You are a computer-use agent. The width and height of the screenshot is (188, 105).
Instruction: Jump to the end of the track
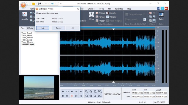tap(81, 96)
